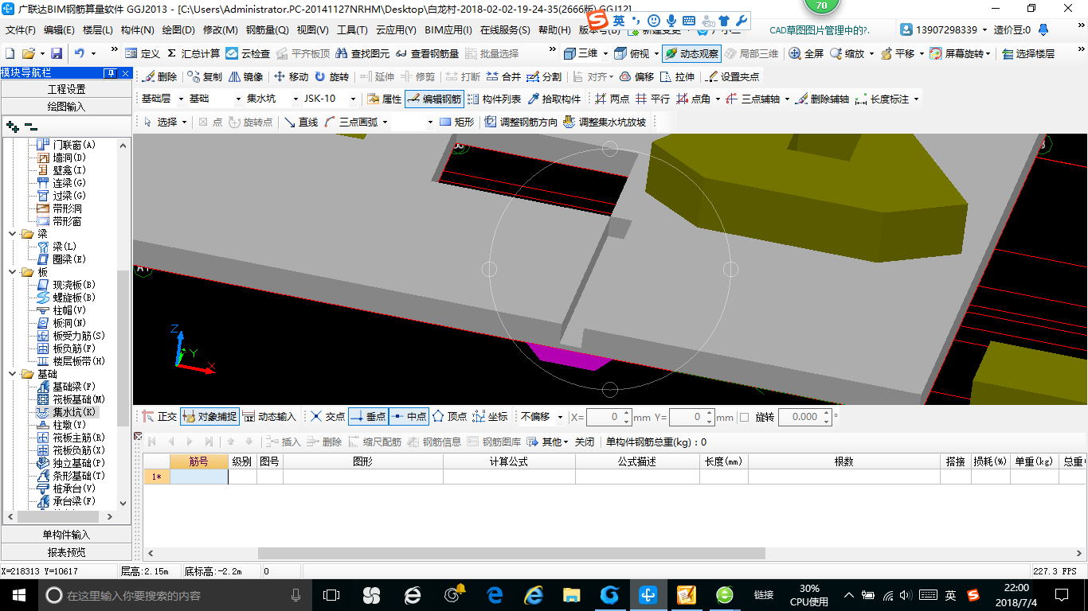Open the 构件(N) menu
This screenshot has width=1088, height=611.
coord(137,30)
